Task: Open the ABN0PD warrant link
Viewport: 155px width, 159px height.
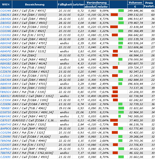Action: point(6,51)
